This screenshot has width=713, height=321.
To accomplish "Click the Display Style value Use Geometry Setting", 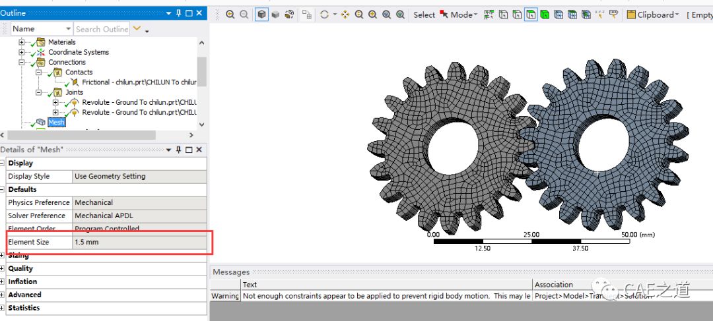I will click(139, 176).
